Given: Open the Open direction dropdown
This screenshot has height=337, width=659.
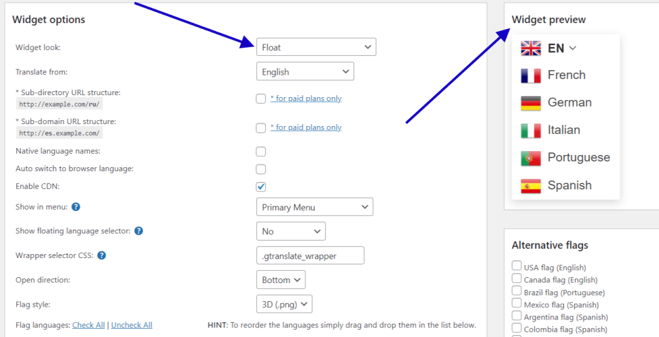Looking at the screenshot, I should (x=281, y=280).
